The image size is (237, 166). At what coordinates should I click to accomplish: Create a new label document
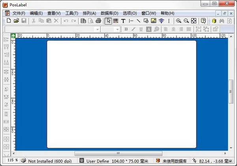click(9, 21)
